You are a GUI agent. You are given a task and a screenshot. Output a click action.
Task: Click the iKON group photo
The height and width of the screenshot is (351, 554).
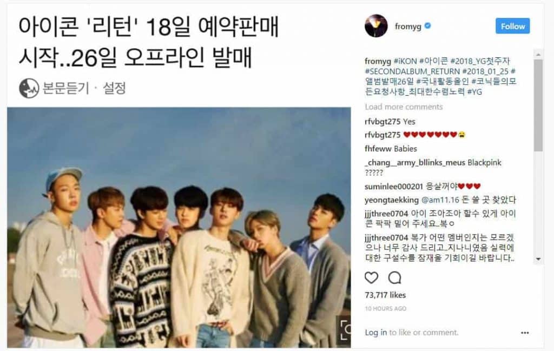point(179,227)
